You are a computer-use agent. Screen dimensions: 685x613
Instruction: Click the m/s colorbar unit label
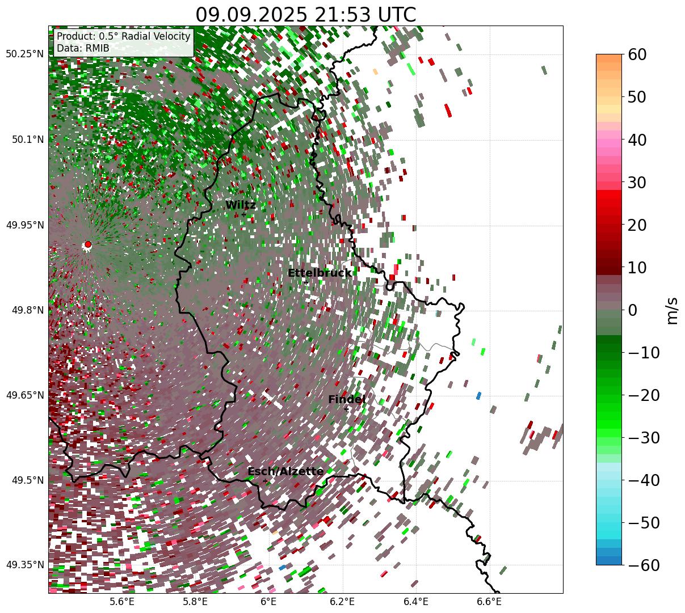point(673,310)
